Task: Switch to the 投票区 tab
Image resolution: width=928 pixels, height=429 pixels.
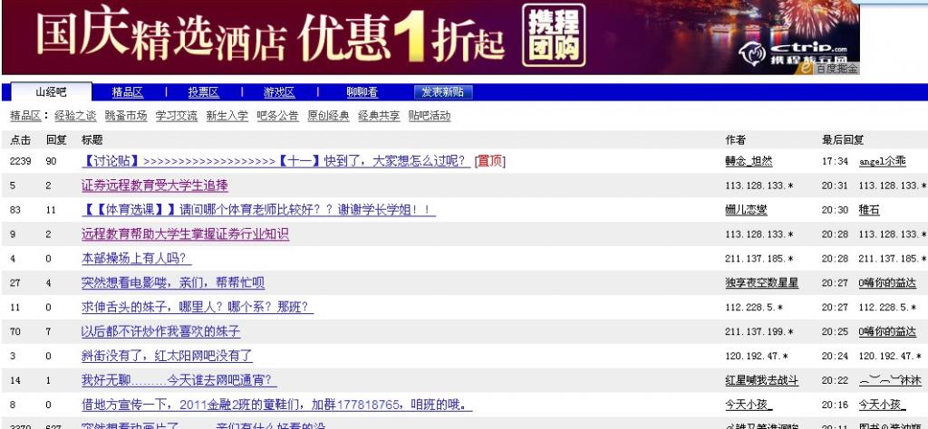Action: (203, 92)
